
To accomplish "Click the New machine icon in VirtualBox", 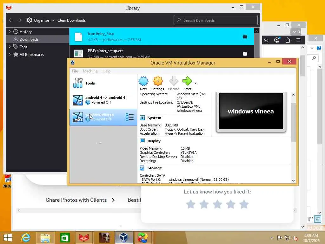I will (143, 81).
